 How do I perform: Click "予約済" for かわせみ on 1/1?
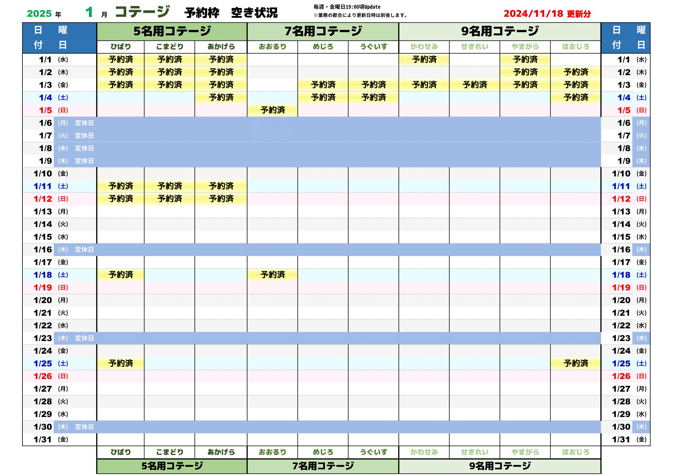[424, 60]
